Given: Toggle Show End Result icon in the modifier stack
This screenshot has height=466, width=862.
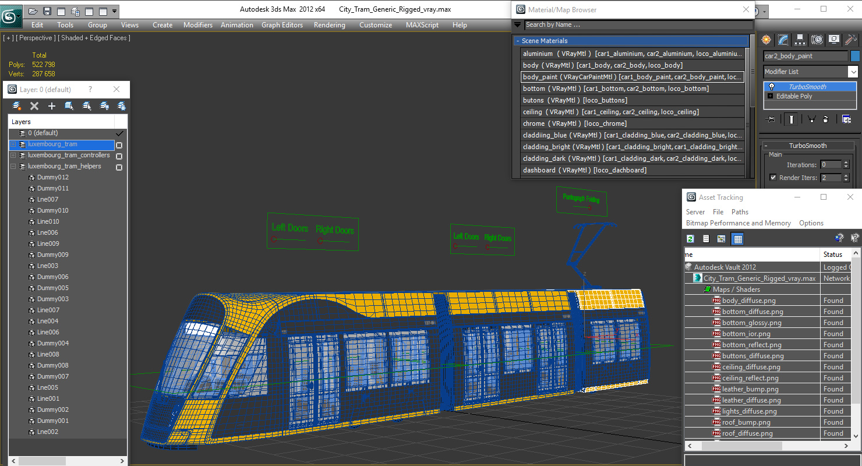Looking at the screenshot, I should (x=792, y=119).
